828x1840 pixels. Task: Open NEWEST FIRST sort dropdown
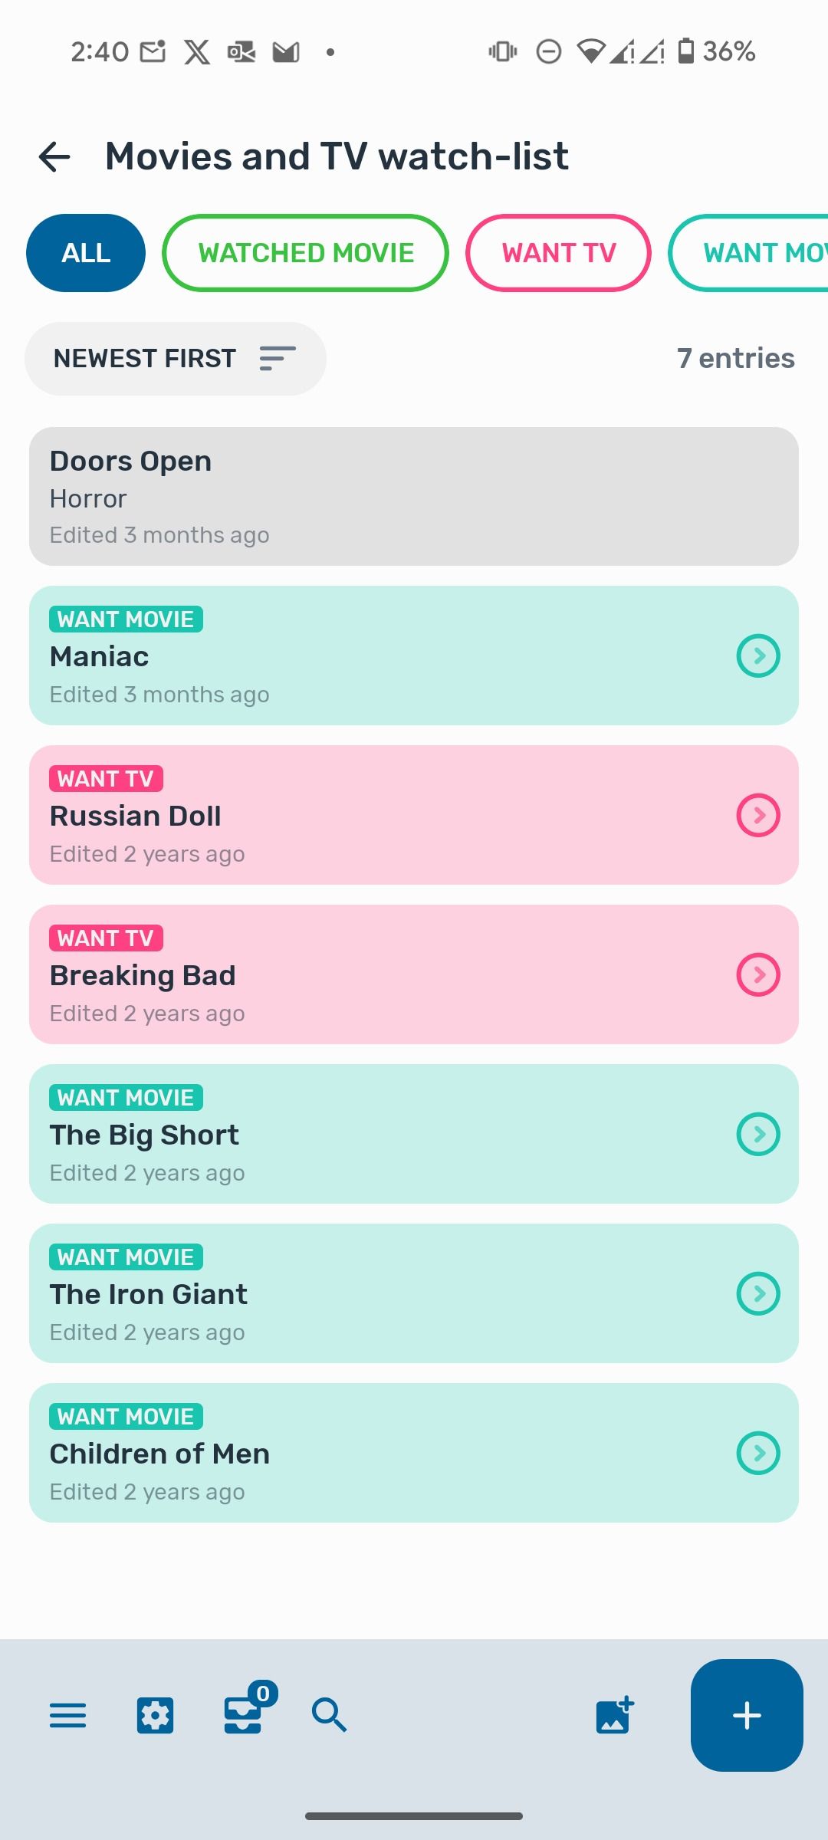coord(176,359)
